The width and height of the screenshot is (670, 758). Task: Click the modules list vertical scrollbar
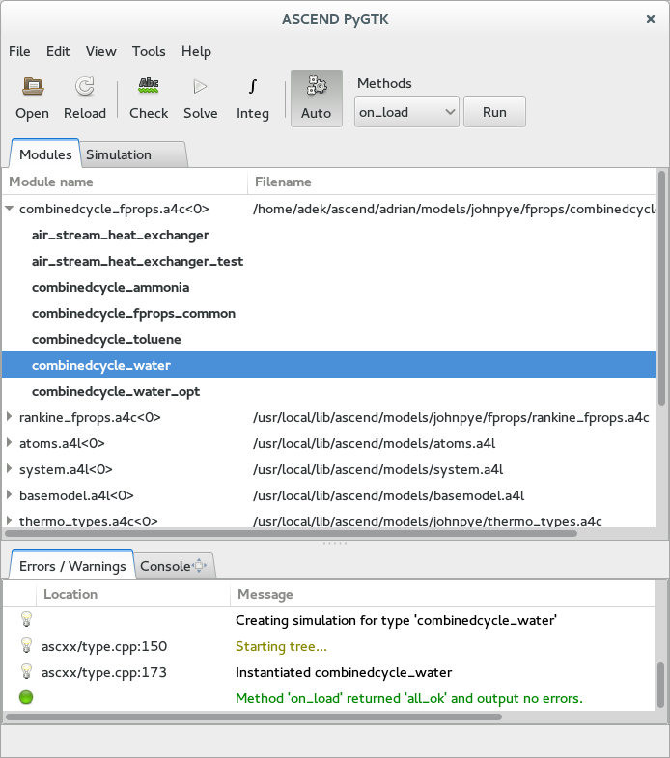[x=661, y=290]
